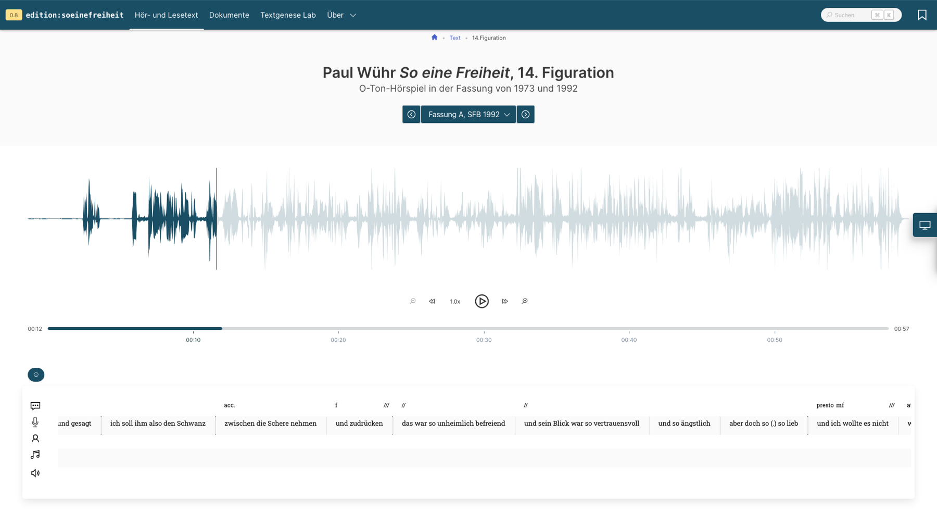Toggle the music note track icon
The height and width of the screenshot is (509, 937).
35,455
